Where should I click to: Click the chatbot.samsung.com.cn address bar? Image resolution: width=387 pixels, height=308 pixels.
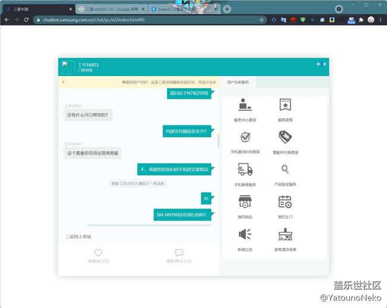pos(150,20)
